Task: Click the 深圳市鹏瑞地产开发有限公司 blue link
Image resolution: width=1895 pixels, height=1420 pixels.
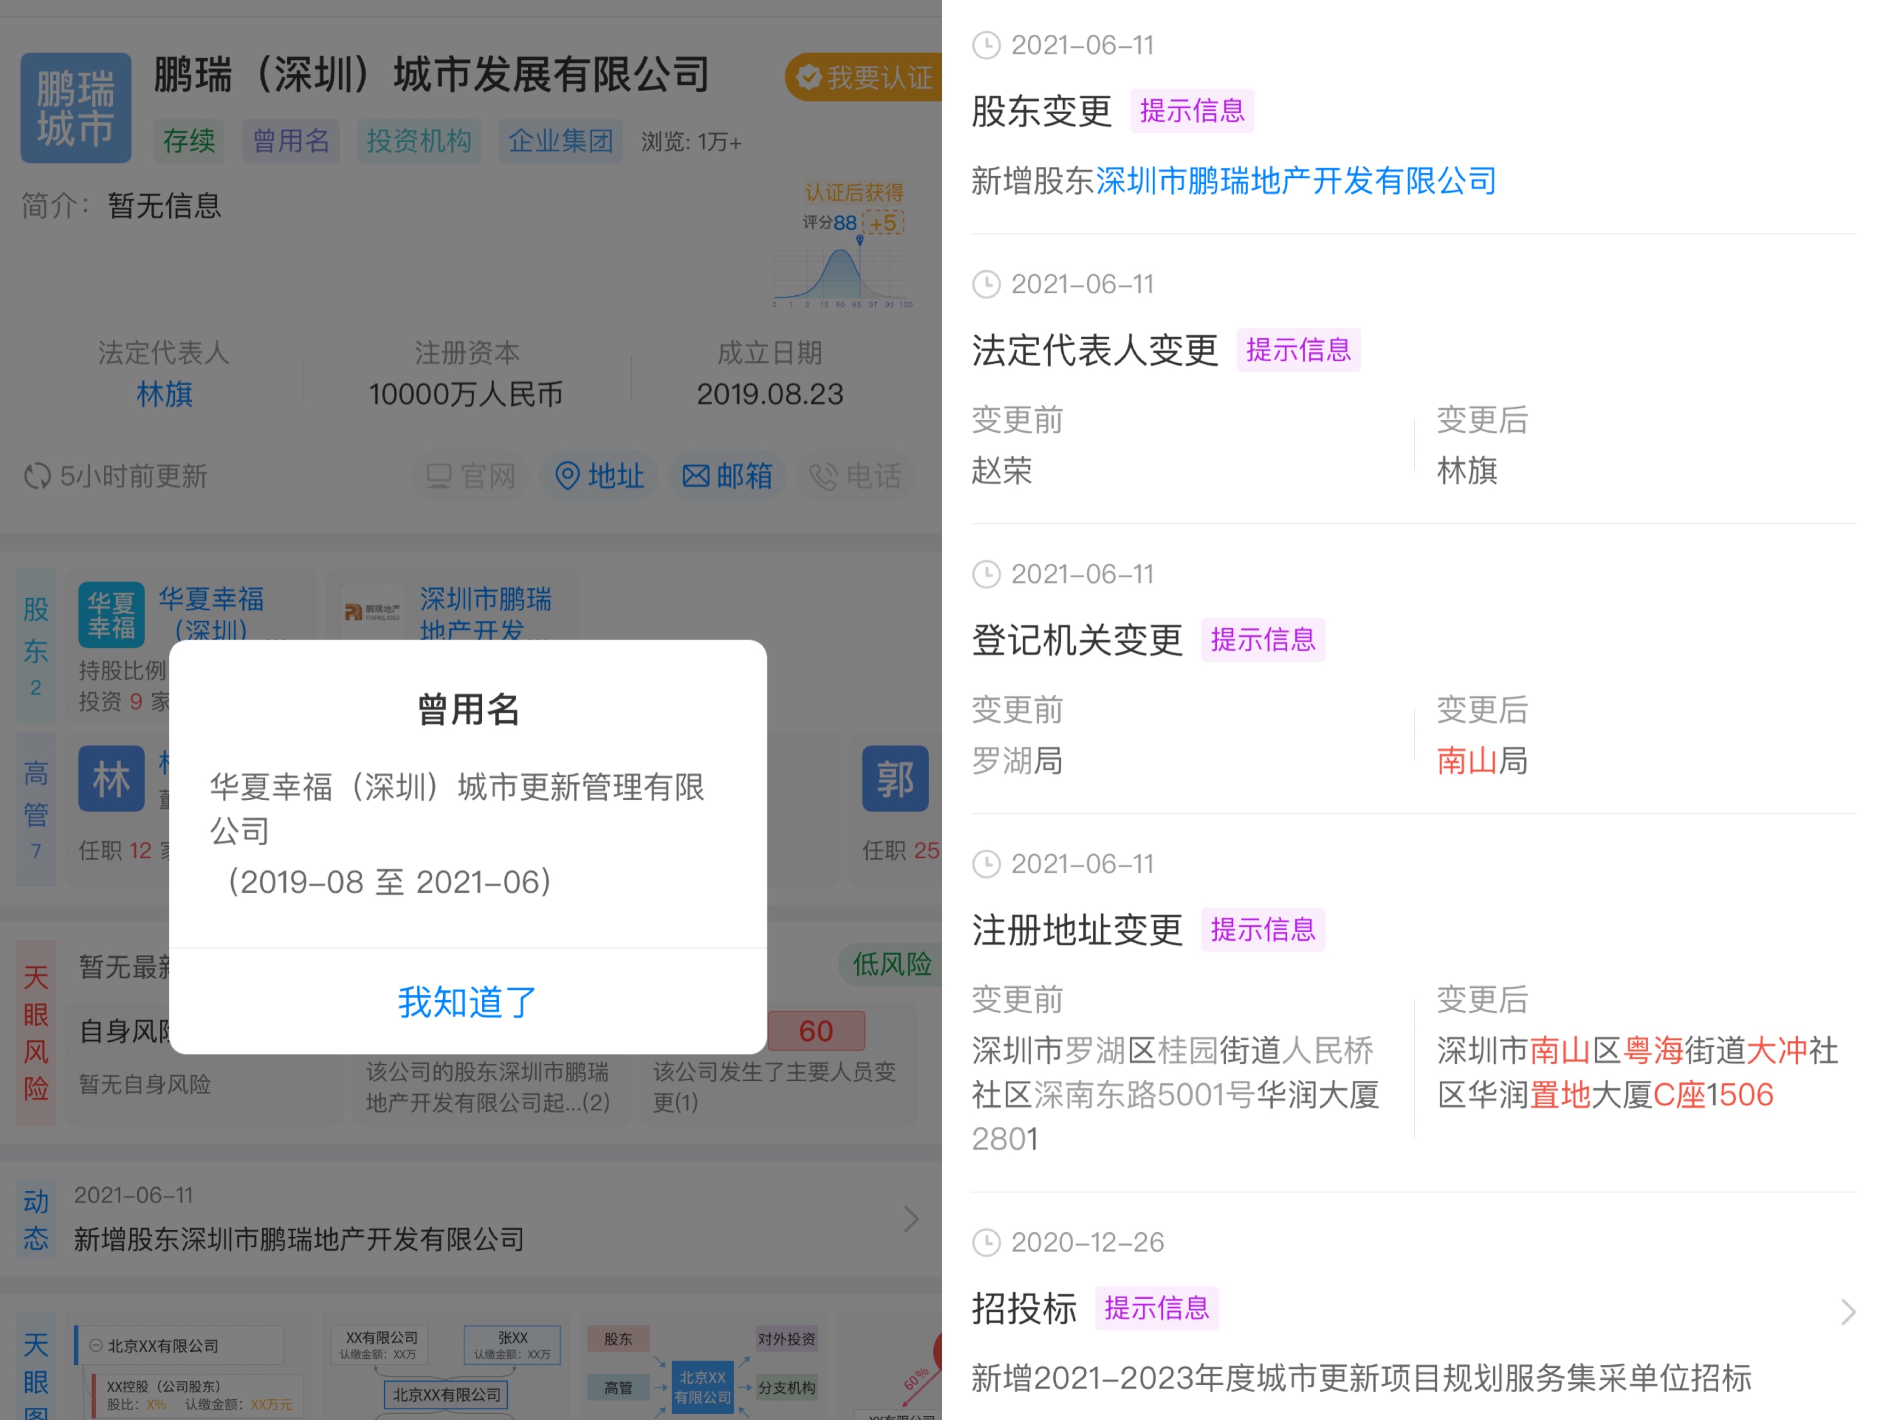Action: point(1296,181)
